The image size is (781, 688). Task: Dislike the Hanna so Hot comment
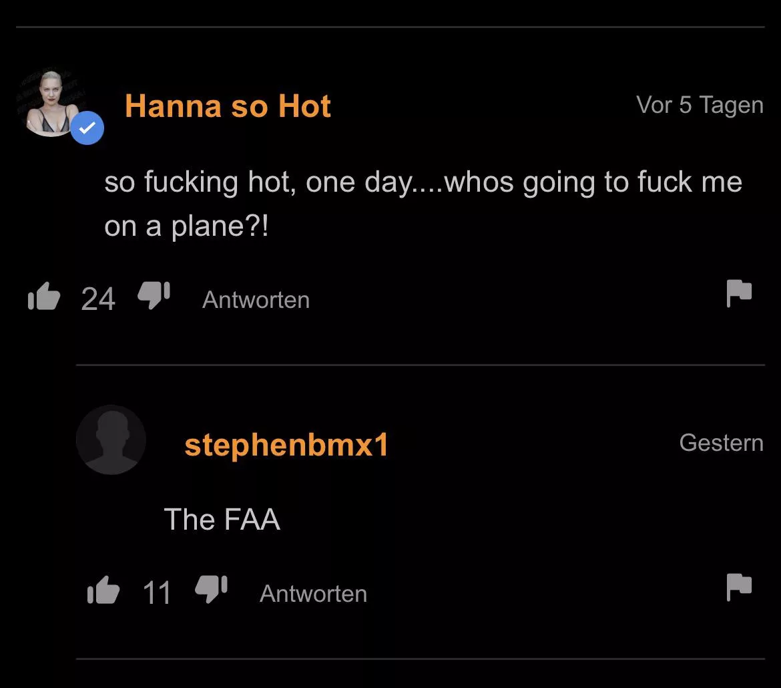pos(154,295)
